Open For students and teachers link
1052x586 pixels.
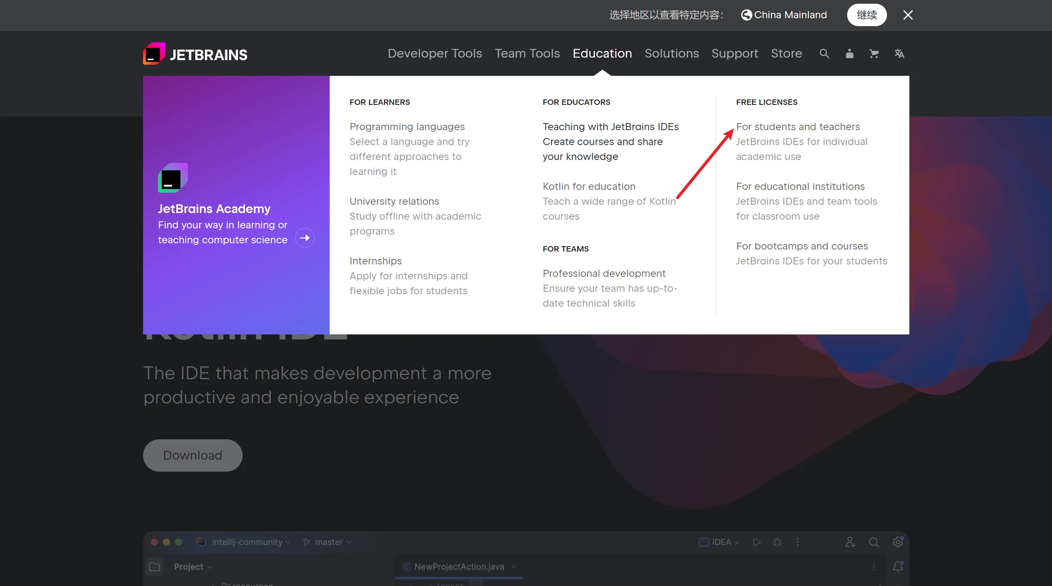[798, 127]
